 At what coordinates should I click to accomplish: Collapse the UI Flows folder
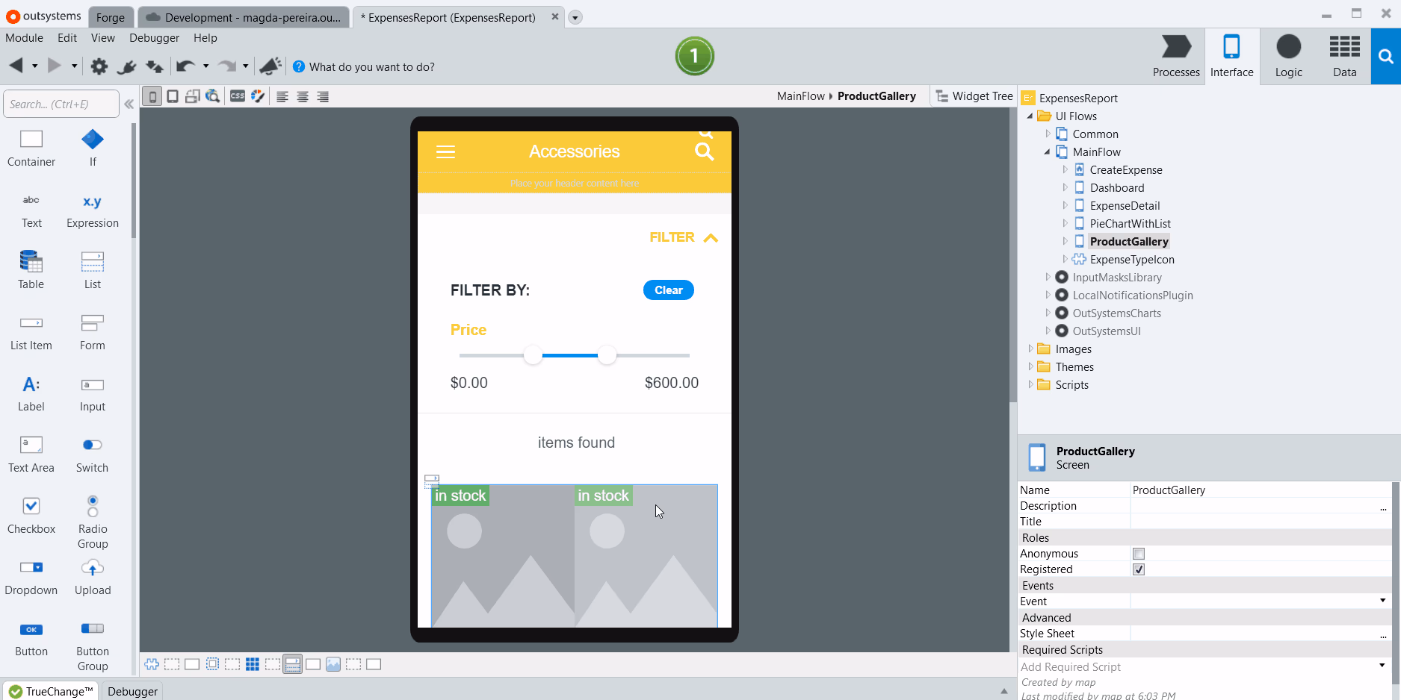[1030, 116]
